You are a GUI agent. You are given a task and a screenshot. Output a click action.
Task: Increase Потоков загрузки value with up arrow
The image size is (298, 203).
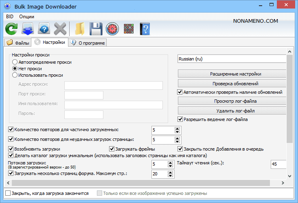click(x=171, y=162)
